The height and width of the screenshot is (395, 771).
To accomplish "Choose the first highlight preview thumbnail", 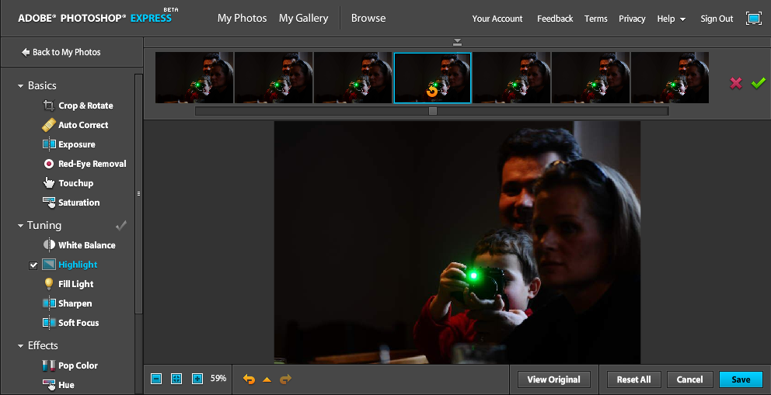I will coord(194,78).
